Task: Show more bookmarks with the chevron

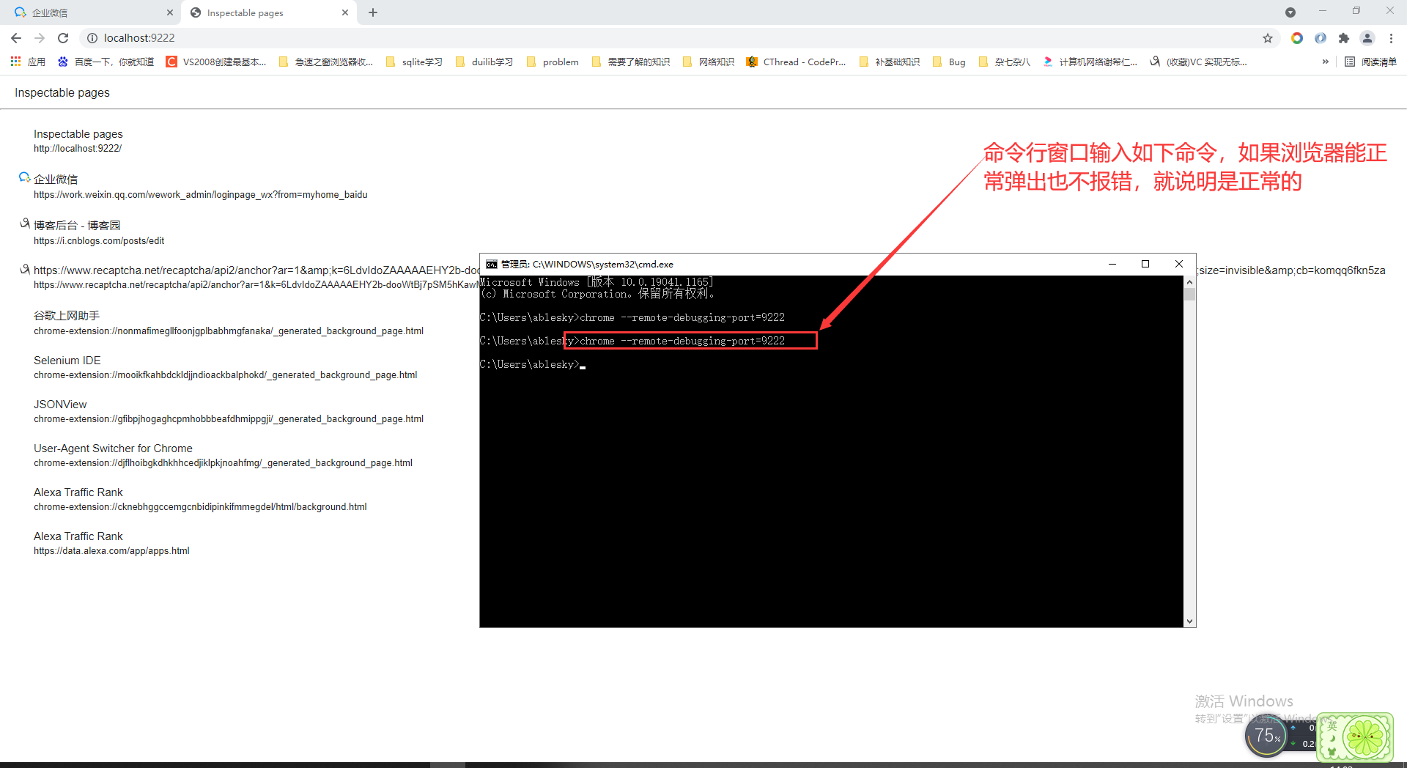Action: click(x=1325, y=62)
